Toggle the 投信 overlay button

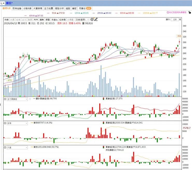click(18, 20)
